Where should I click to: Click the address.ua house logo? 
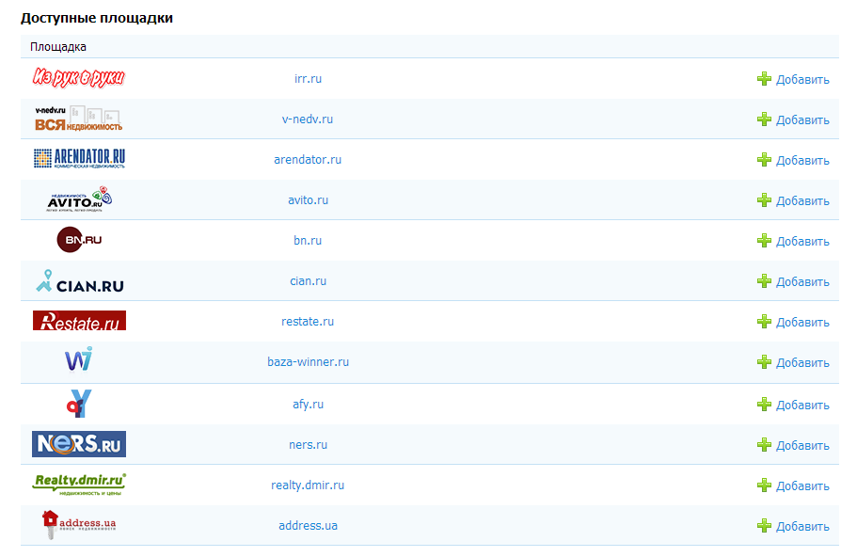[79, 525]
